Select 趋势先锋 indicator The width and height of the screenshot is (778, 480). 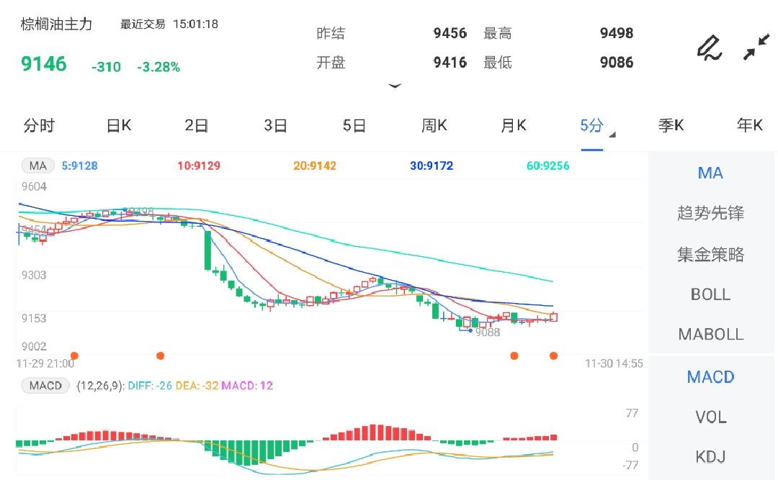pyautogui.click(x=710, y=214)
